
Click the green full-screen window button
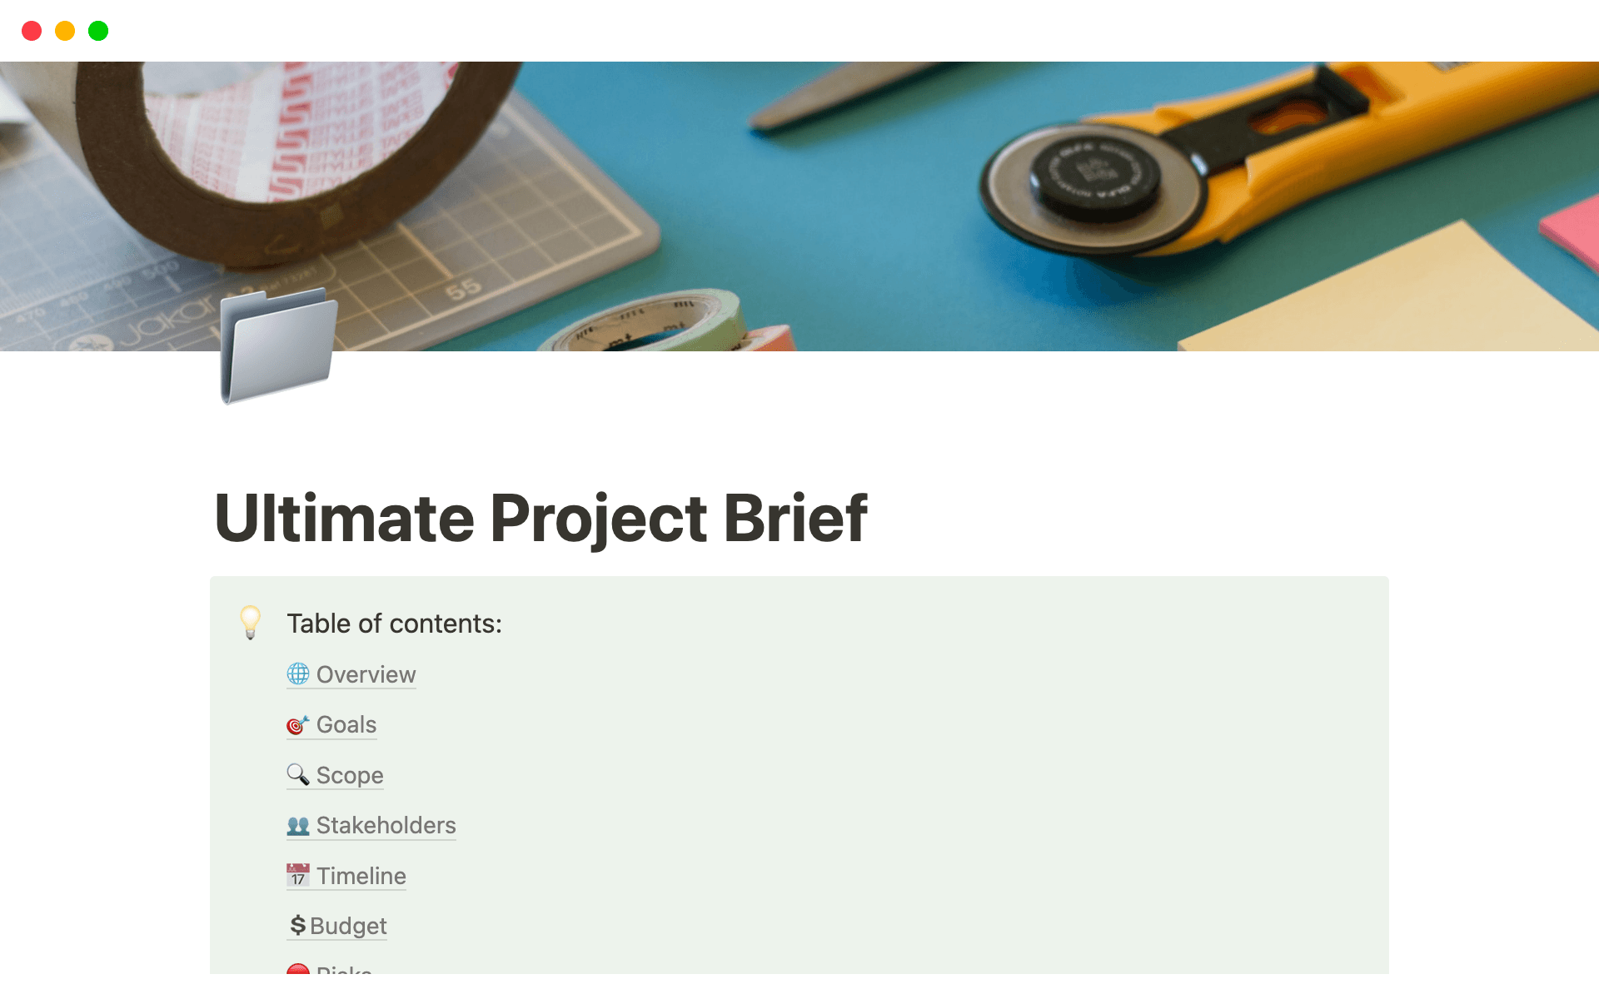(98, 31)
